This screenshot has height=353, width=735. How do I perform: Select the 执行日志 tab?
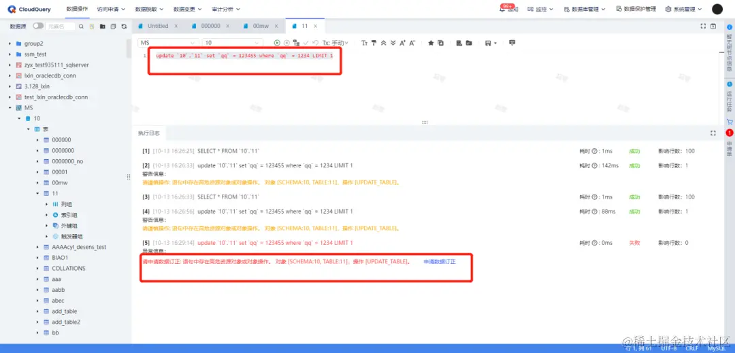(148, 133)
